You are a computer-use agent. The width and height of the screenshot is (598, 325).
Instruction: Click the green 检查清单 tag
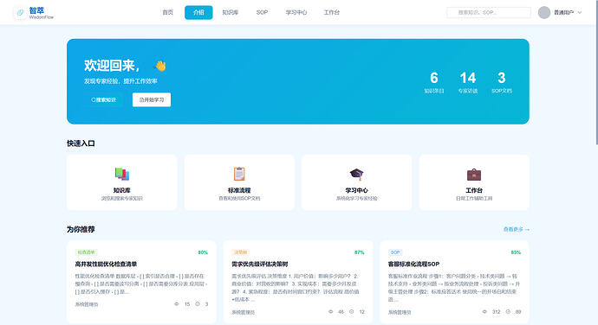tap(86, 252)
